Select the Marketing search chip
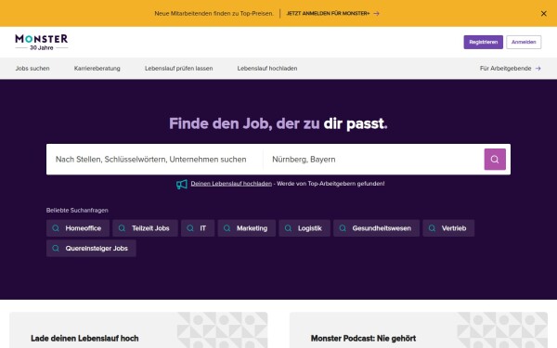 [x=247, y=228]
